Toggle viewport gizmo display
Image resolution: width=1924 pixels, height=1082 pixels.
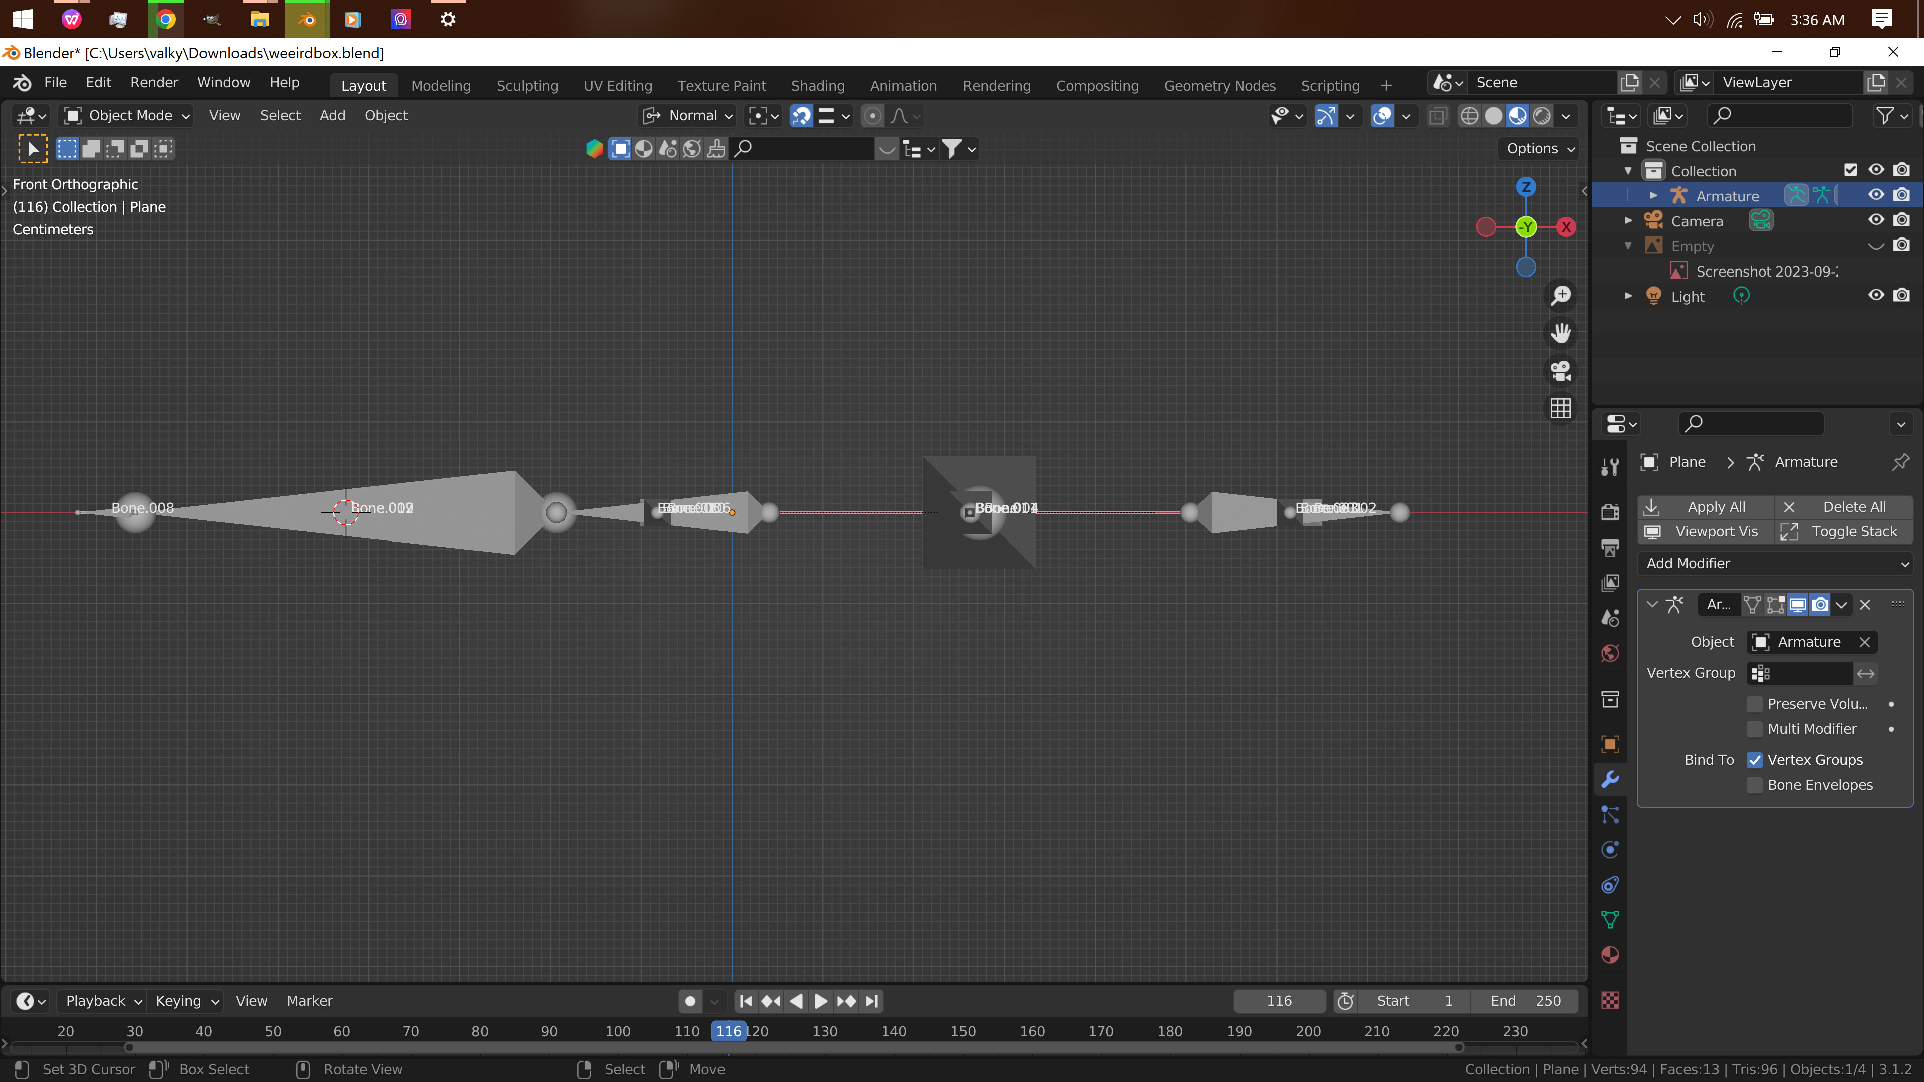pyautogui.click(x=1326, y=116)
